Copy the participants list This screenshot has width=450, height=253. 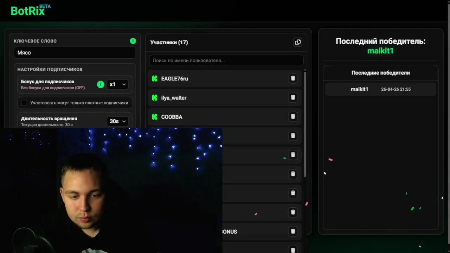coord(298,42)
